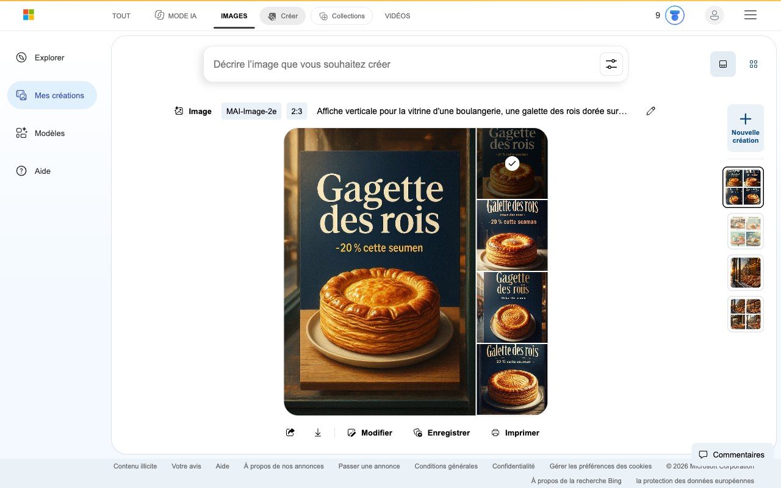781x488 pixels.
Task: Open the Commentaires feedback button
Action: click(x=732, y=454)
